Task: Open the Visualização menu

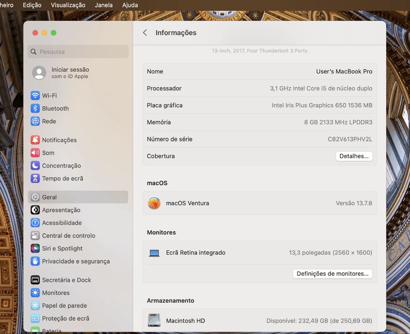Action: coord(68,5)
